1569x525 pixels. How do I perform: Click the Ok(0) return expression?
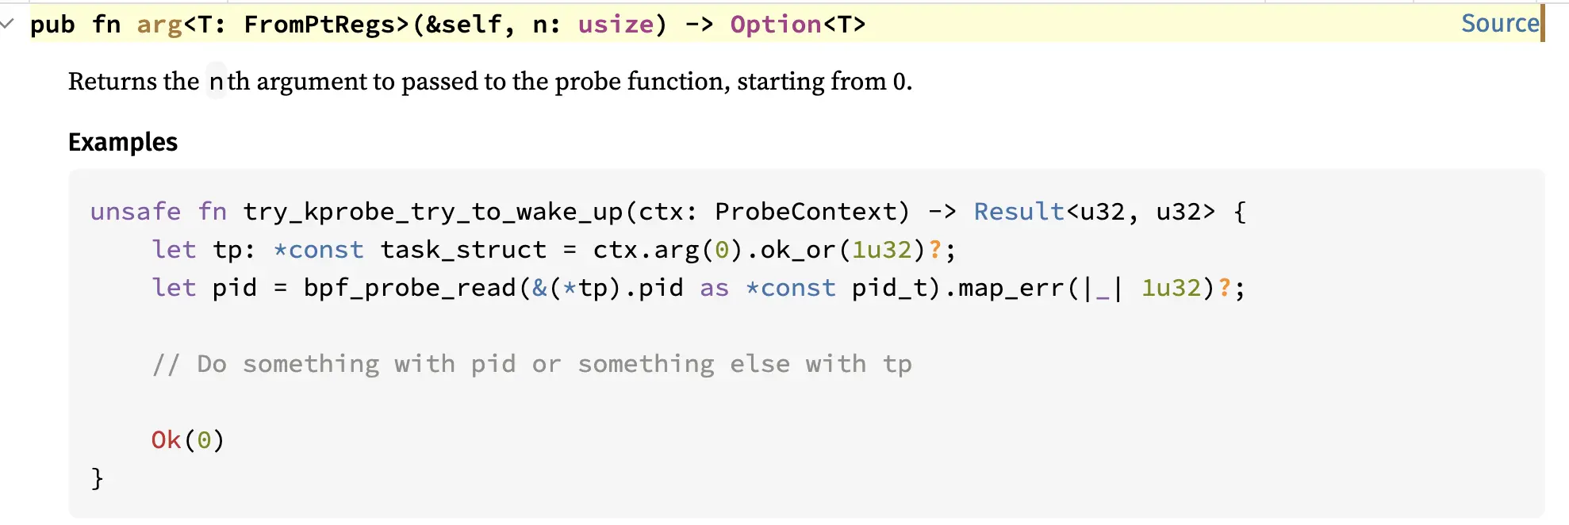pos(187,440)
